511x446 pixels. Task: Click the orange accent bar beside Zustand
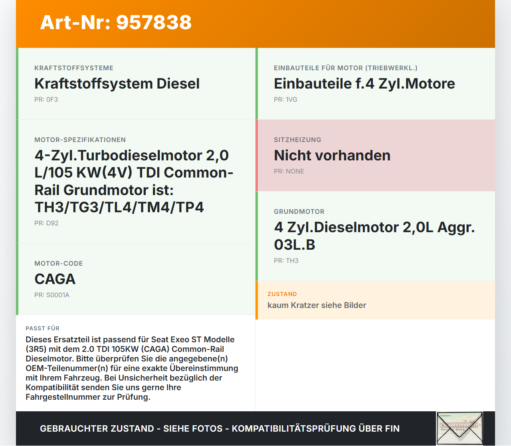click(257, 300)
